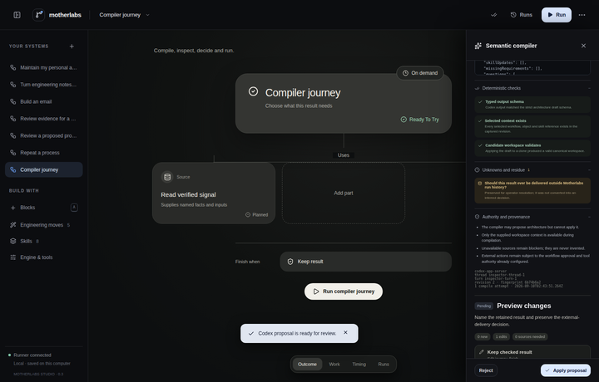This screenshot has height=382, width=599.
Task: Click the pencil icon on Keep checked result
Action: pyautogui.click(x=482, y=352)
